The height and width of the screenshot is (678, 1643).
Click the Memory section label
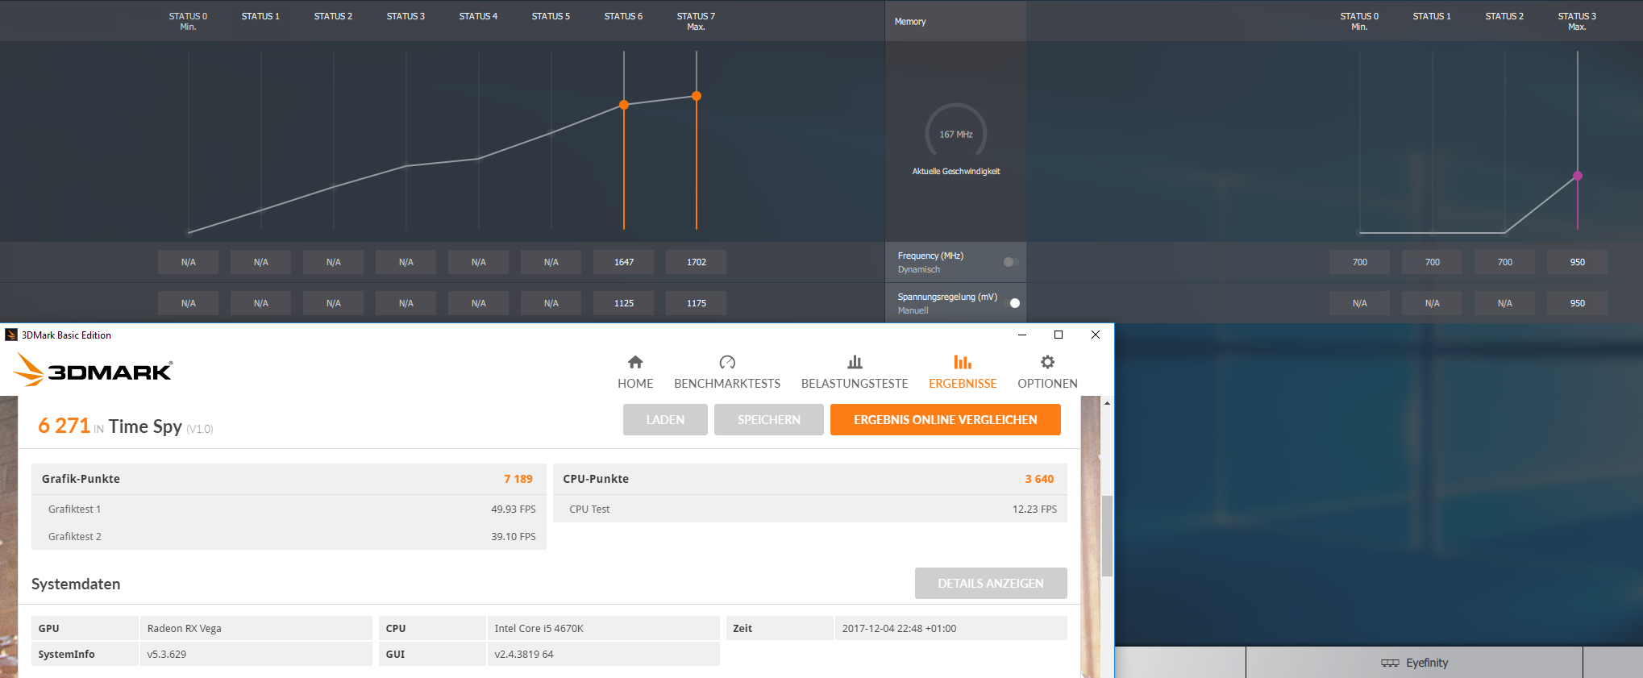point(910,22)
